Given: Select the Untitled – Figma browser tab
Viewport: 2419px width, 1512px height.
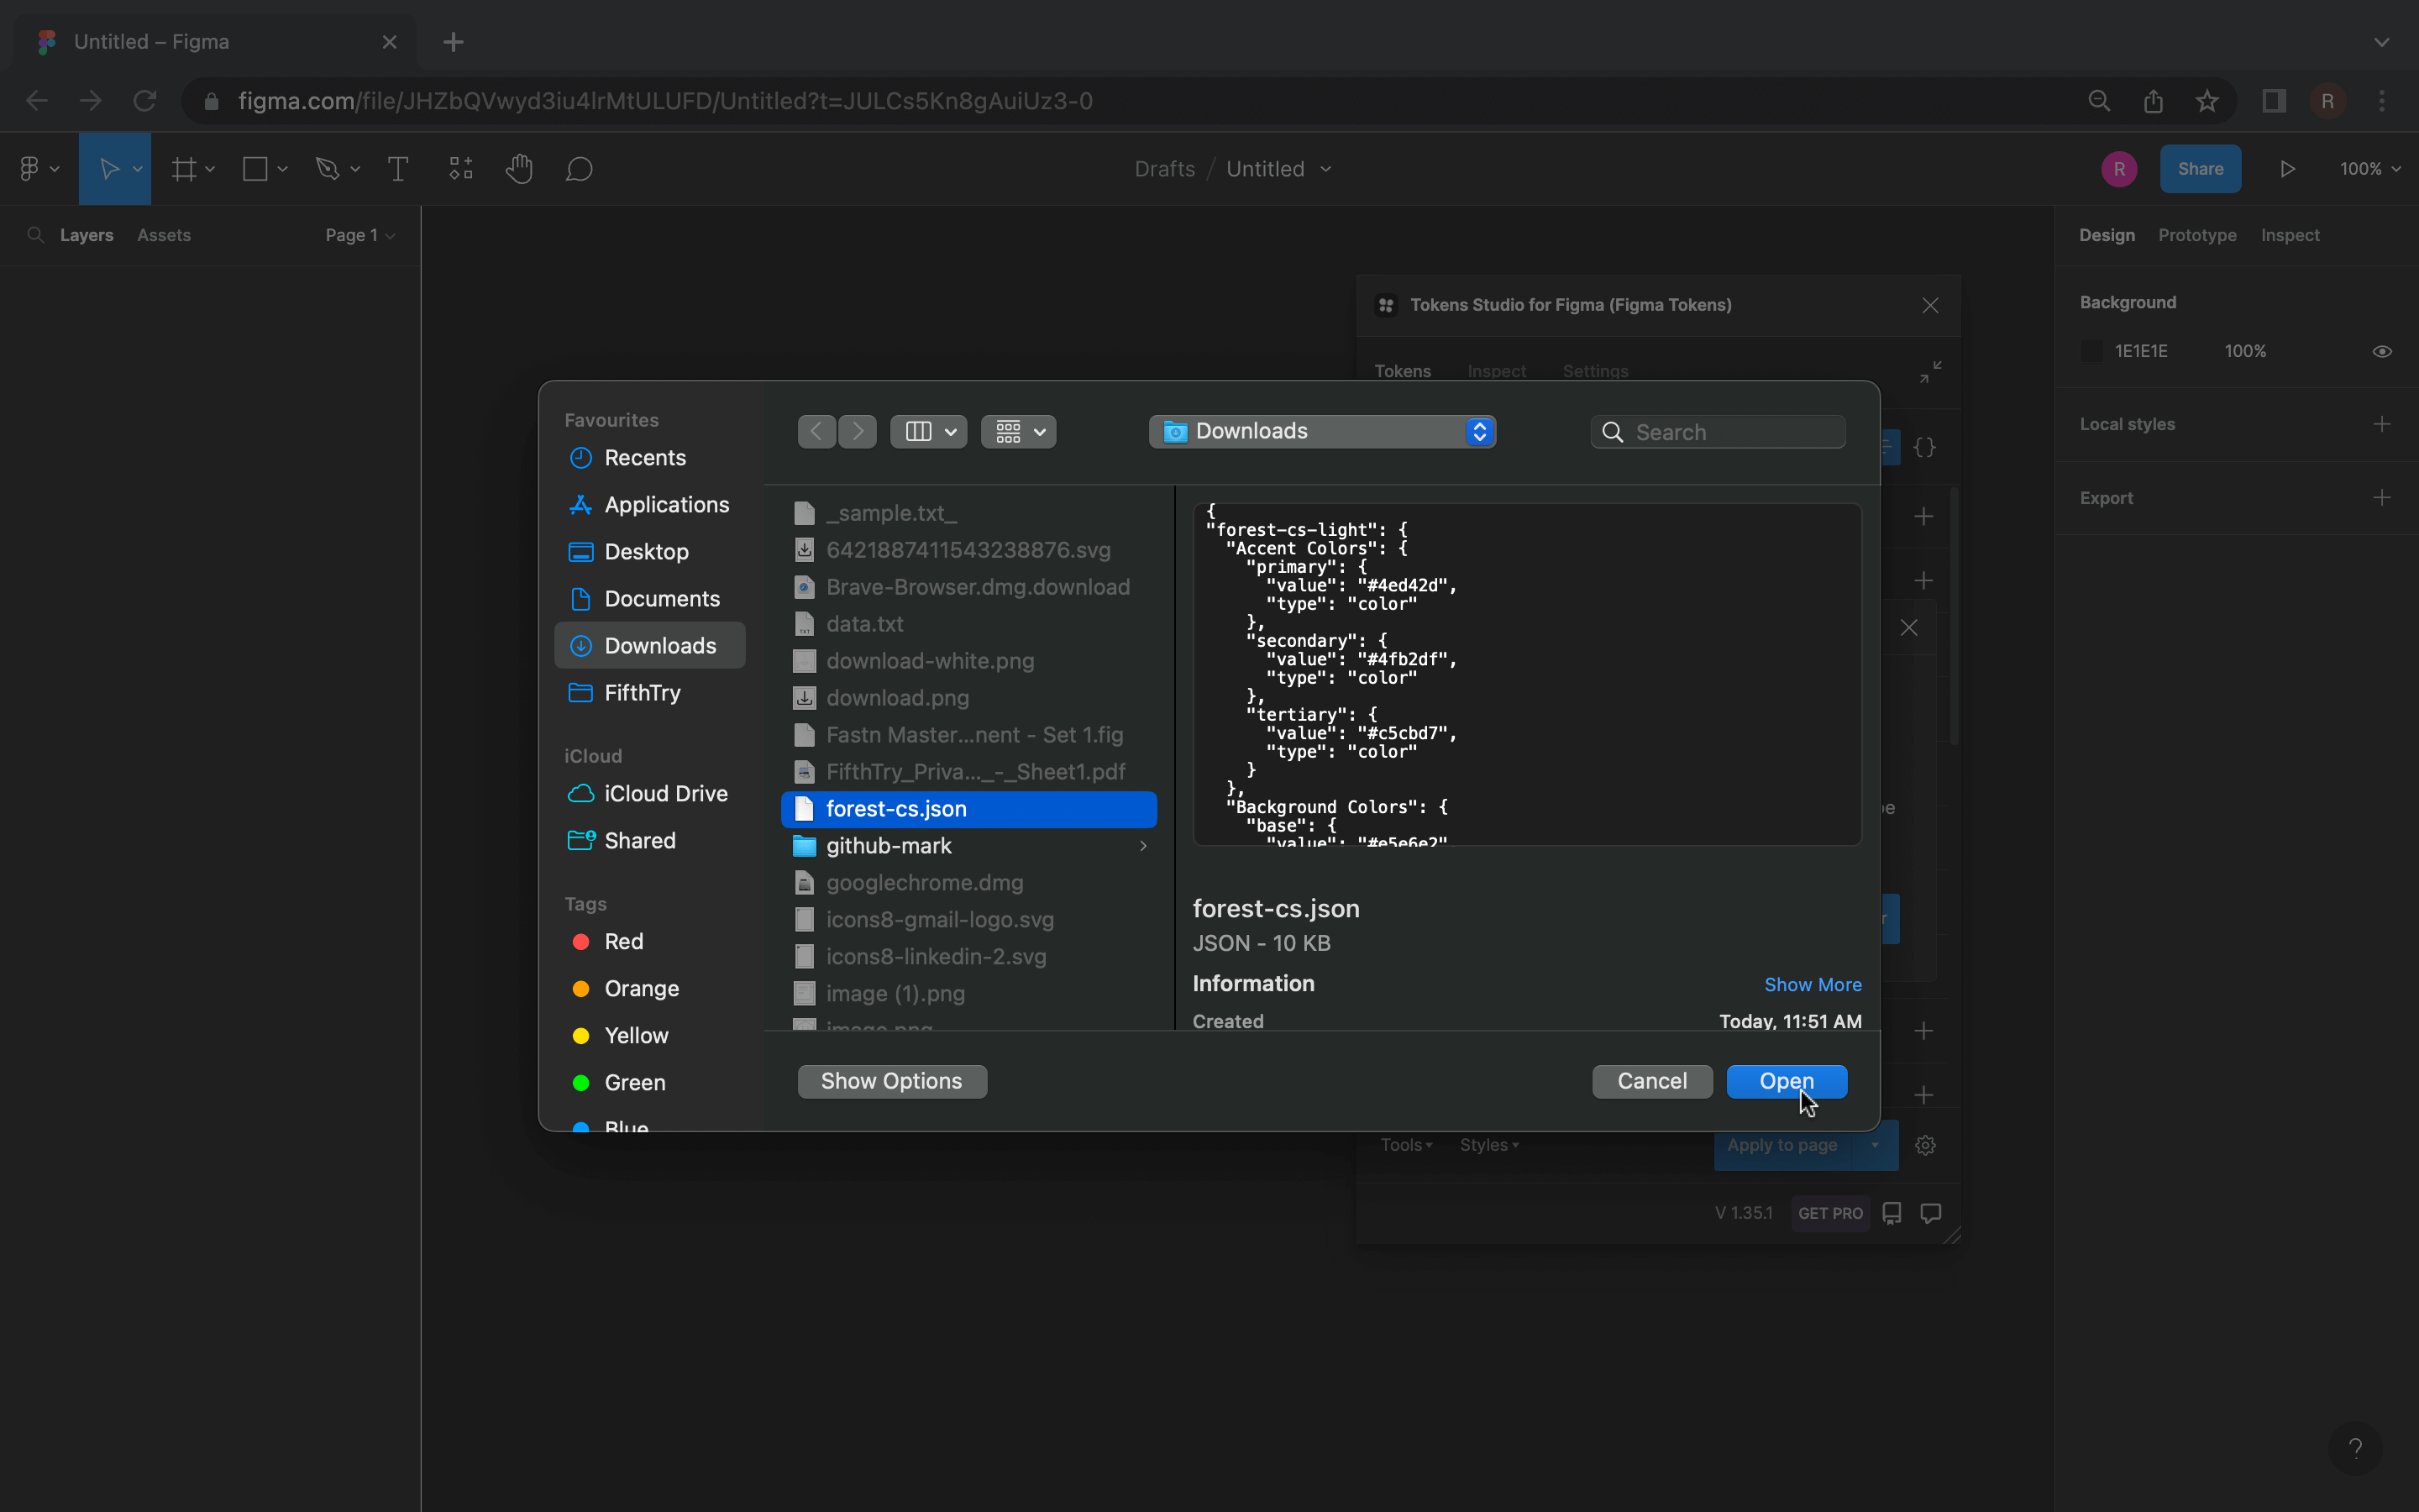Looking at the screenshot, I should tap(216, 42).
